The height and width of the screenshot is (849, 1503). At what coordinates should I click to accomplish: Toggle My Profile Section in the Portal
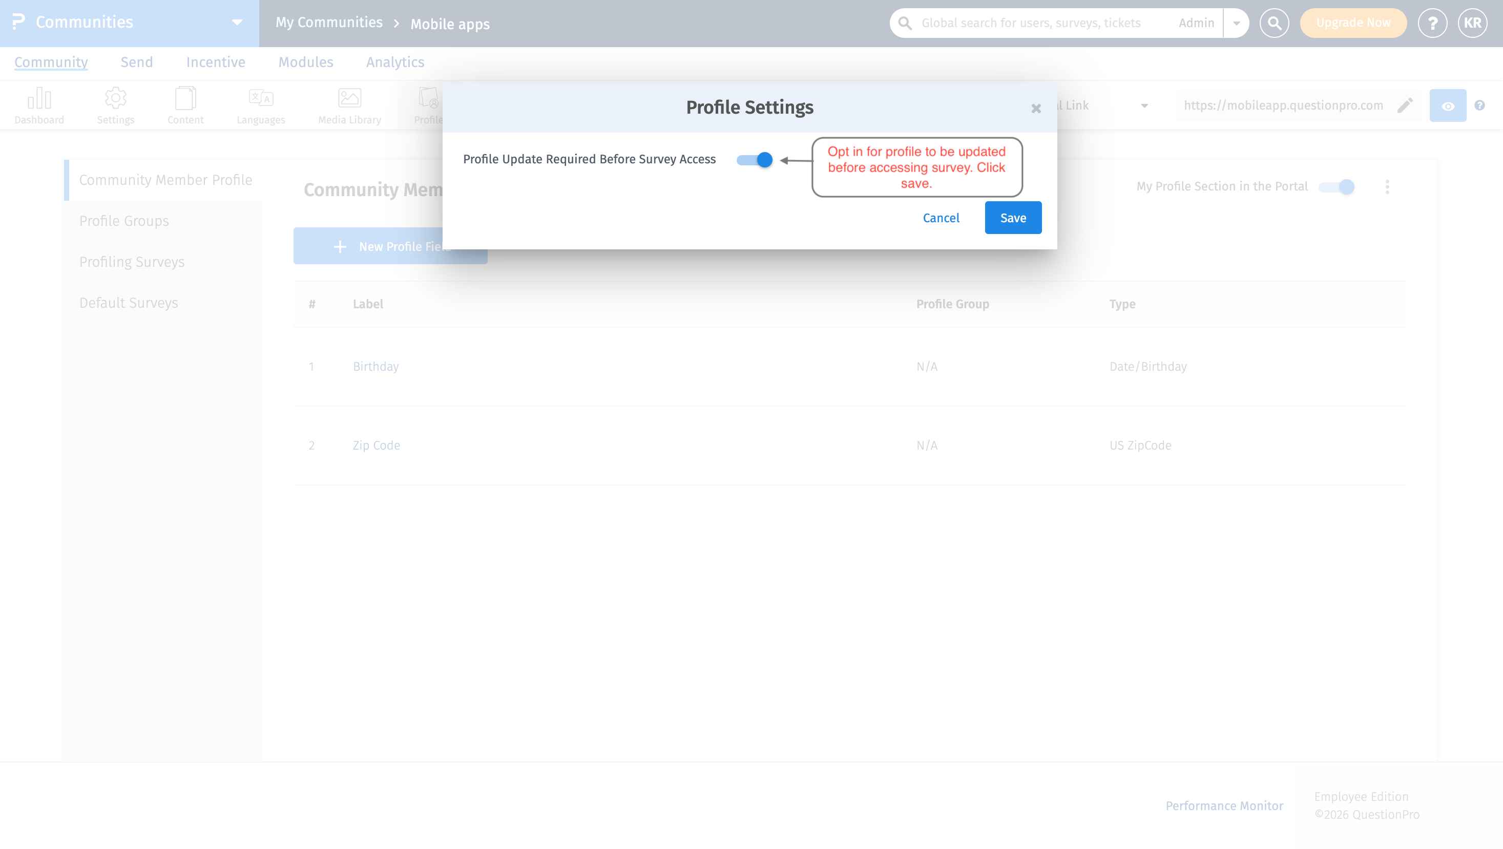(x=1337, y=187)
